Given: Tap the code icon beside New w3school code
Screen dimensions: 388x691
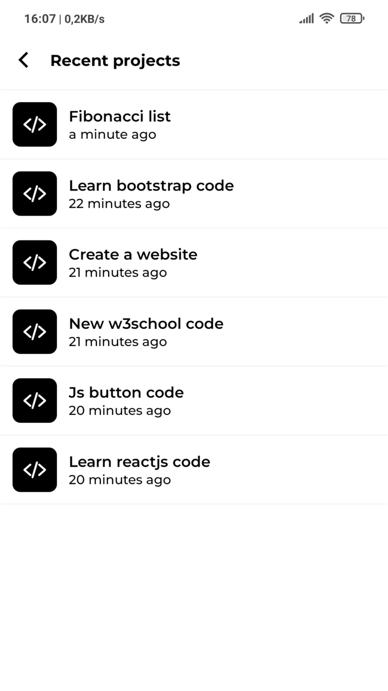Looking at the screenshot, I should (x=34, y=332).
